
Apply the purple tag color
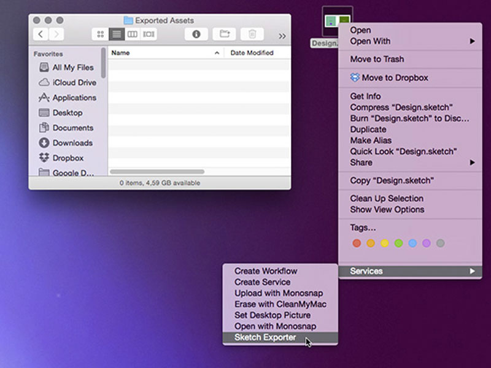coord(427,243)
